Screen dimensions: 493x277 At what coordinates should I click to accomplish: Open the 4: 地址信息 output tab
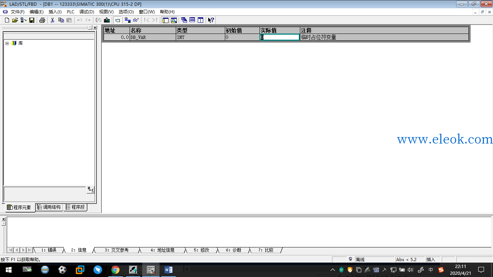162,250
